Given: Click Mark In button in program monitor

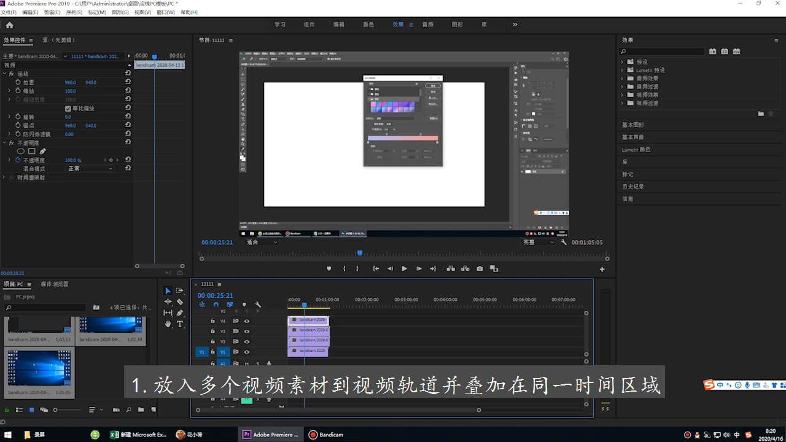Looking at the screenshot, I should click(344, 268).
